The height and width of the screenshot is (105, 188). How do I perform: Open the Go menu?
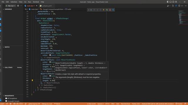25,2
